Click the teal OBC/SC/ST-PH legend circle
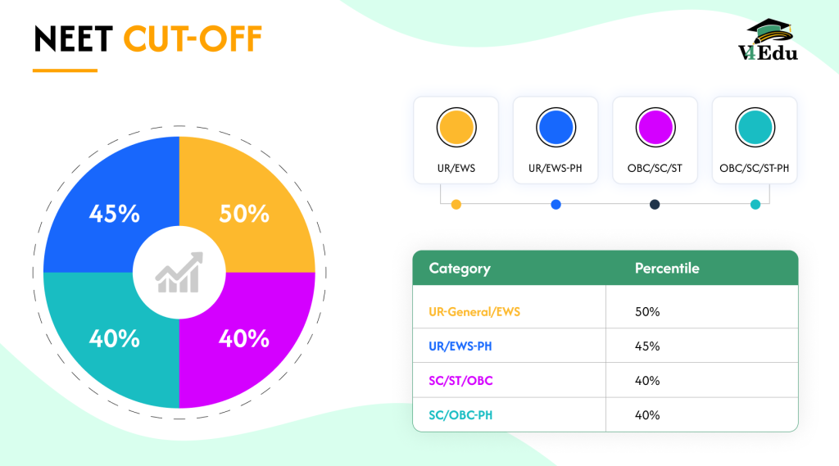Image resolution: width=839 pixels, height=466 pixels. coord(755,129)
